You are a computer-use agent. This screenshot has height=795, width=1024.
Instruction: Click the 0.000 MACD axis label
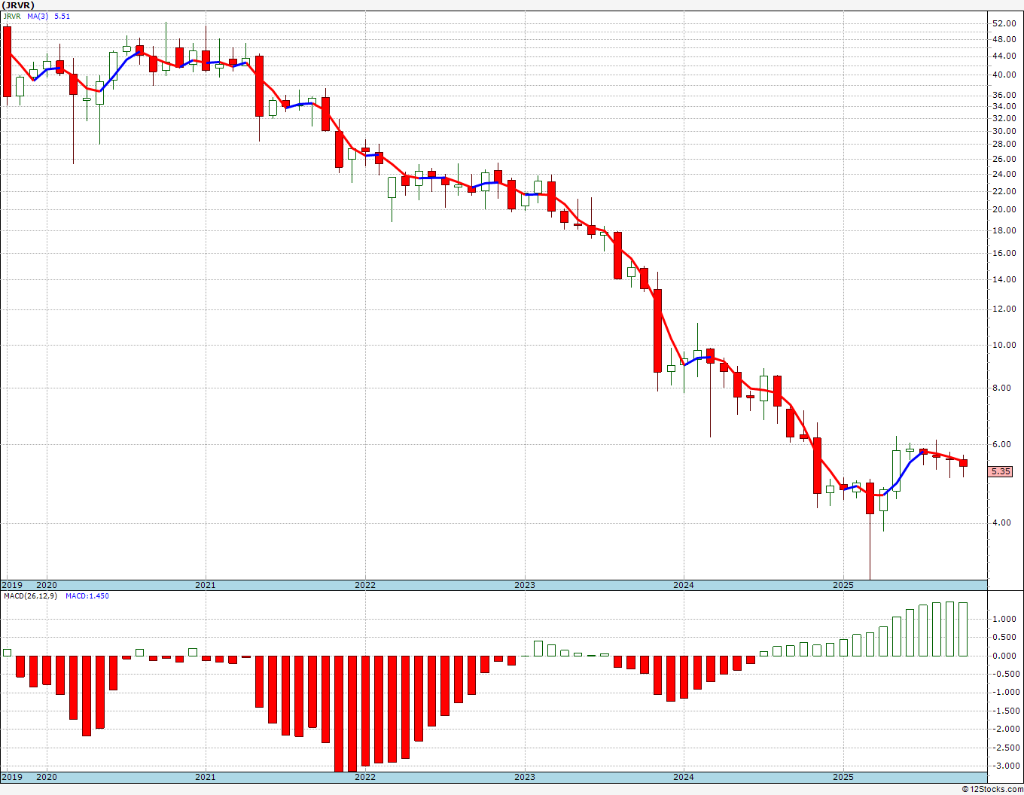click(1005, 656)
